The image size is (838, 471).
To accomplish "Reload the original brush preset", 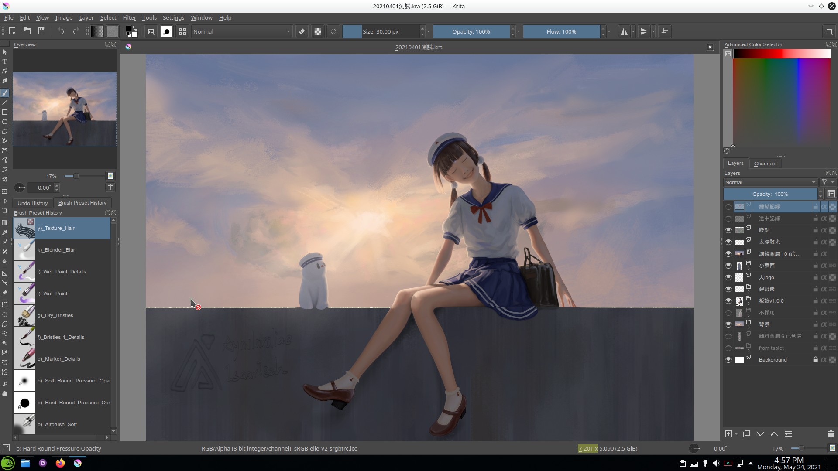I will [333, 31].
